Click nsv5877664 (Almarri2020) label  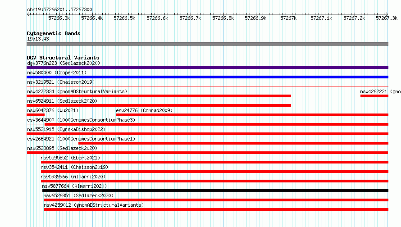pyautogui.click(x=74, y=186)
